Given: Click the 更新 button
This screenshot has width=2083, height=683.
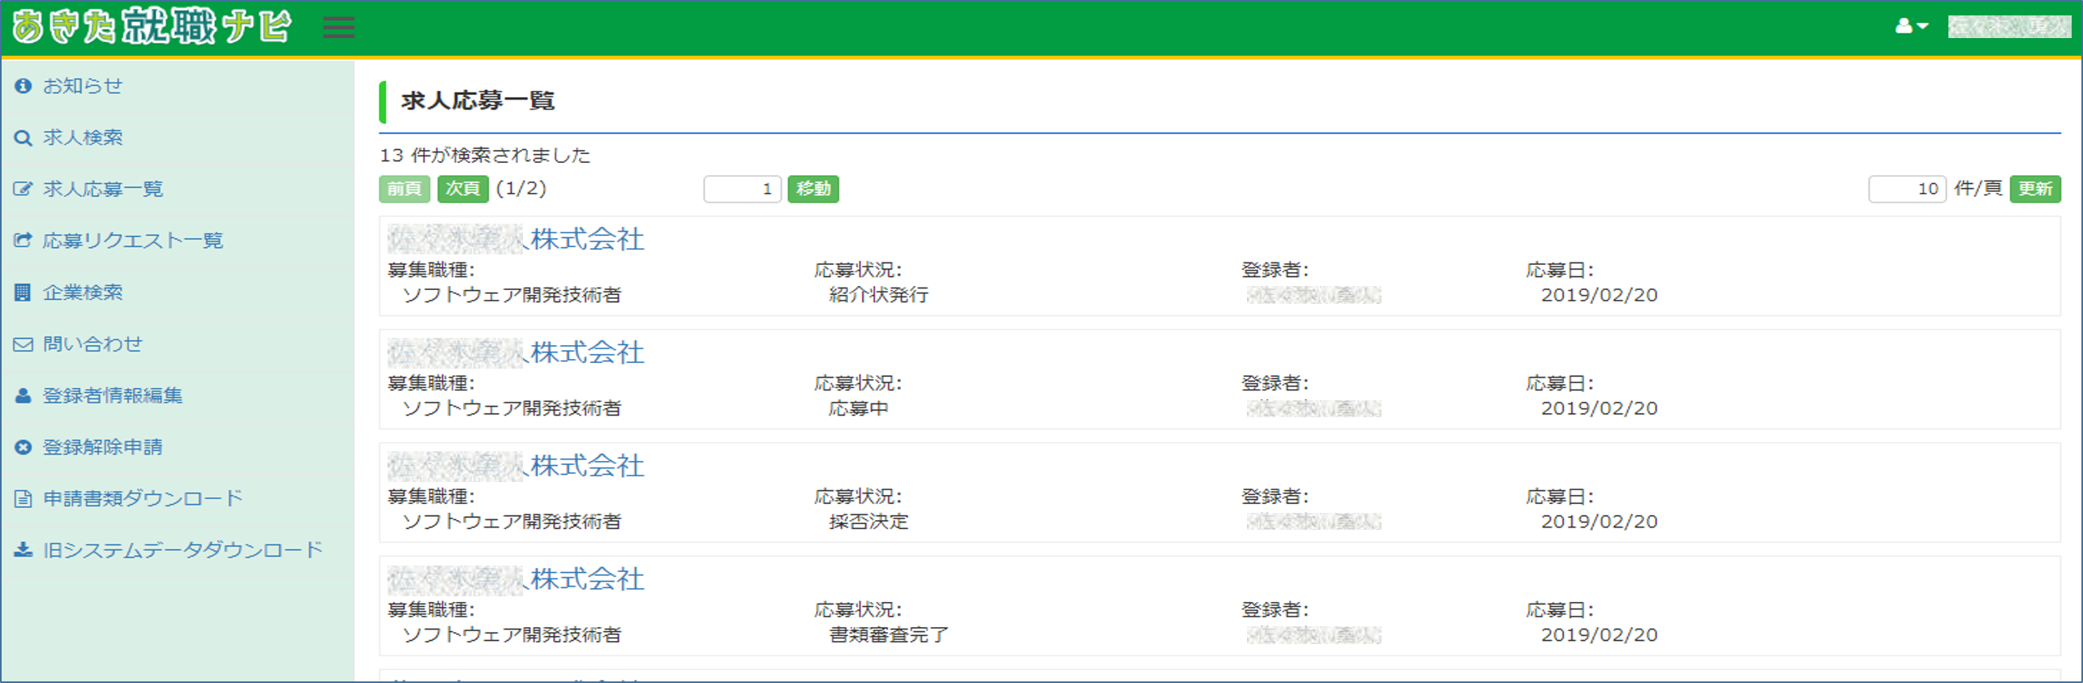Looking at the screenshot, I should pyautogui.click(x=2035, y=189).
